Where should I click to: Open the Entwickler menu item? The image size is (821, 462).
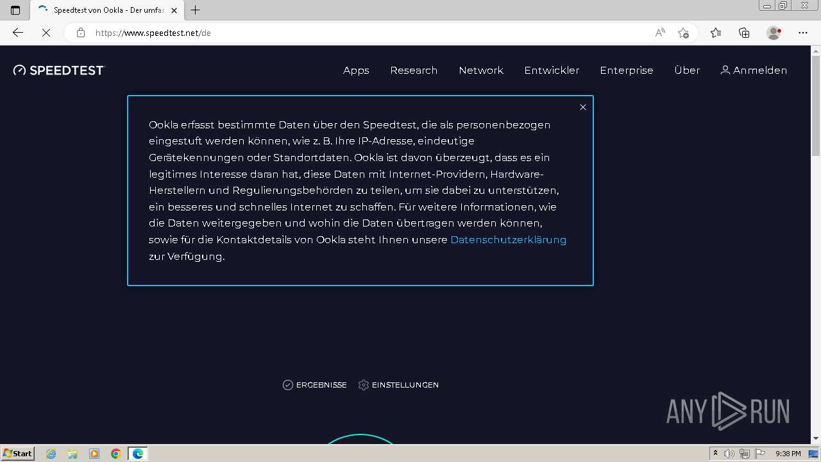click(x=552, y=70)
